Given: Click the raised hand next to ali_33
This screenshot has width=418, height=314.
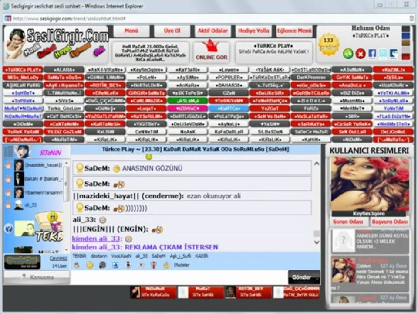Looking at the screenshot, I should tap(9, 205).
